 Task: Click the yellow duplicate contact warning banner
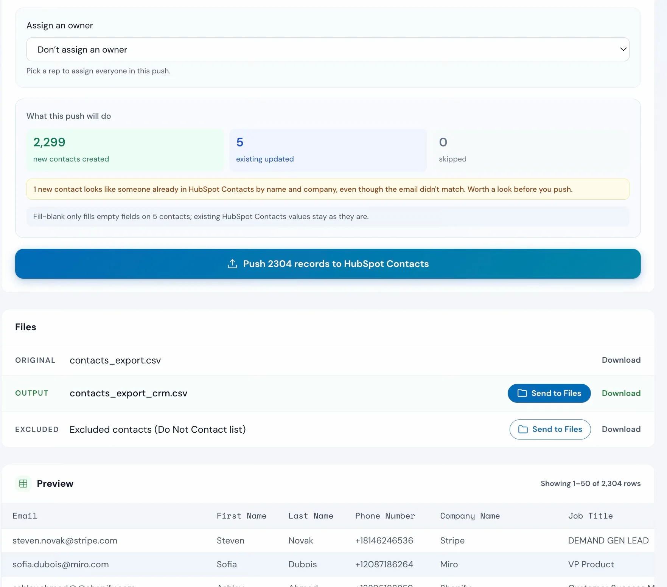[328, 189]
